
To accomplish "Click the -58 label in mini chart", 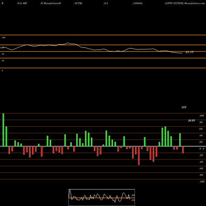I will [133, 200].
